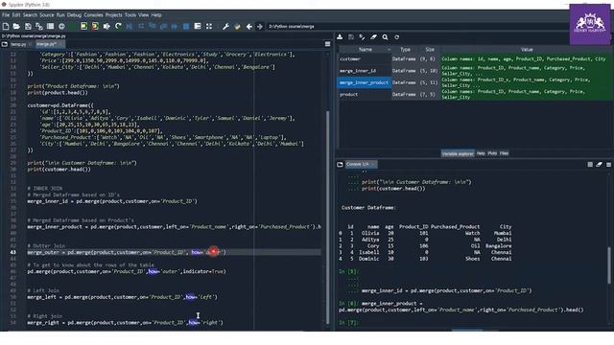614x345 pixels.
Task: Browse console tabs icon
Action: [x=340, y=164]
